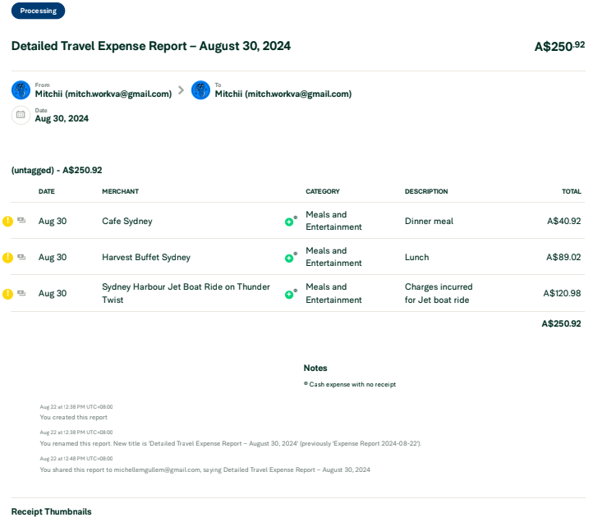Click the Notes heading
The width and height of the screenshot is (593, 522).
coord(315,369)
